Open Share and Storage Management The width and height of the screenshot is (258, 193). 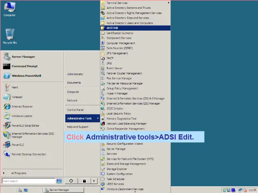pos(126,164)
